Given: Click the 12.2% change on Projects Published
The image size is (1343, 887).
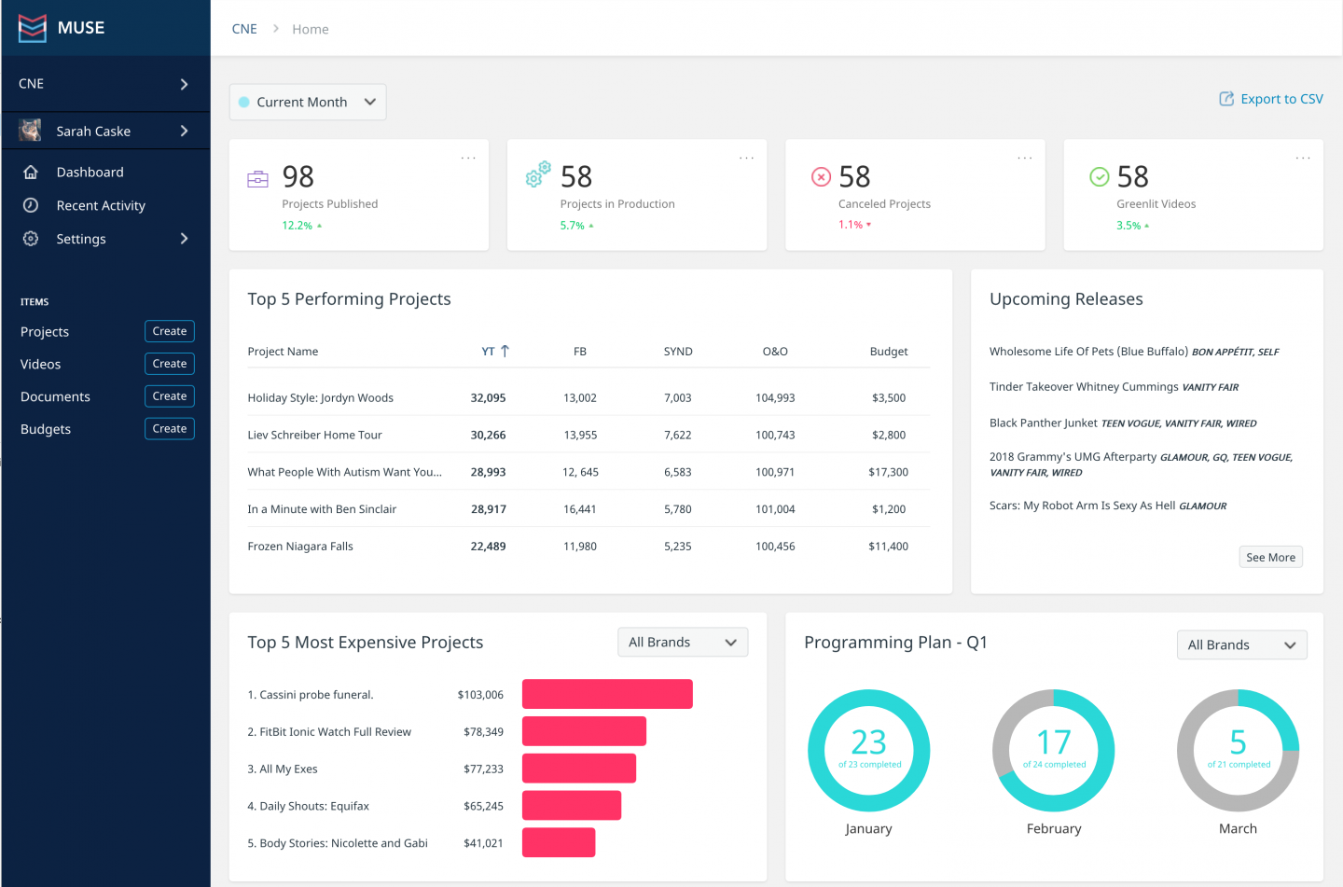Looking at the screenshot, I should click(302, 226).
